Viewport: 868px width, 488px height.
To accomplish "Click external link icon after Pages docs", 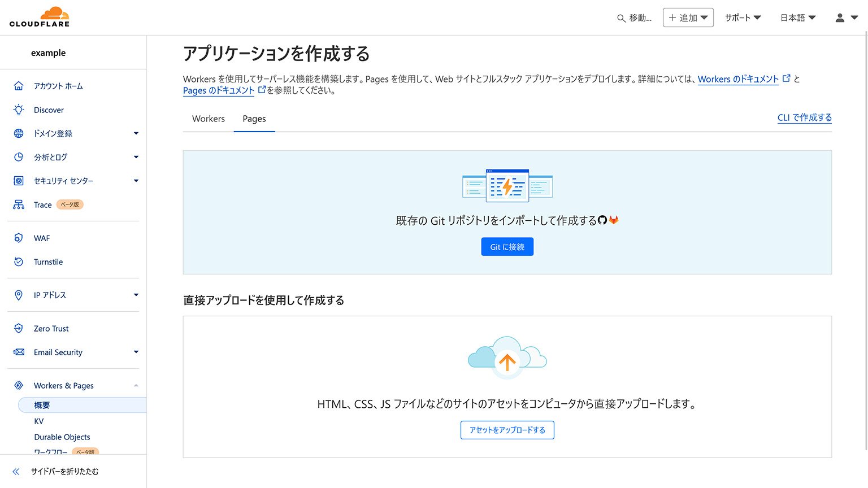I will (x=262, y=90).
